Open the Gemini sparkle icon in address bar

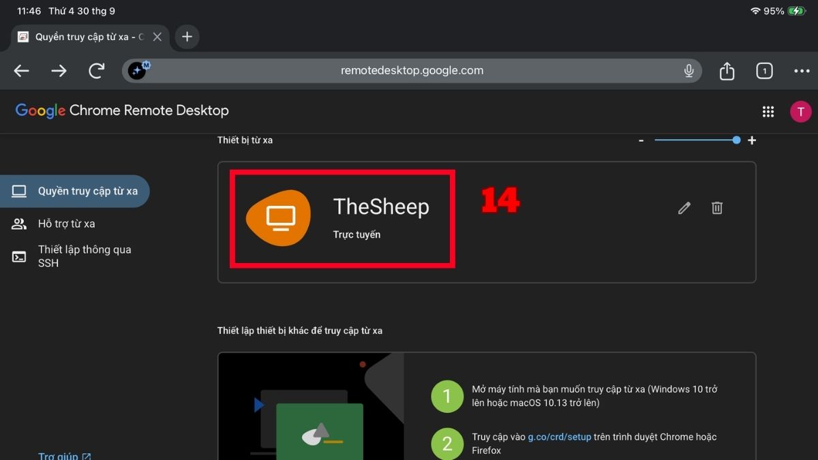click(138, 70)
